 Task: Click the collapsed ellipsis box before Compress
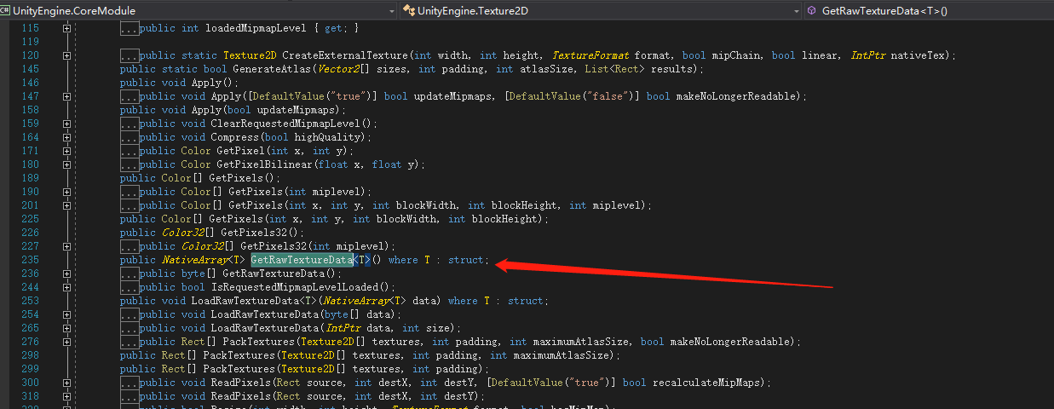click(130, 137)
